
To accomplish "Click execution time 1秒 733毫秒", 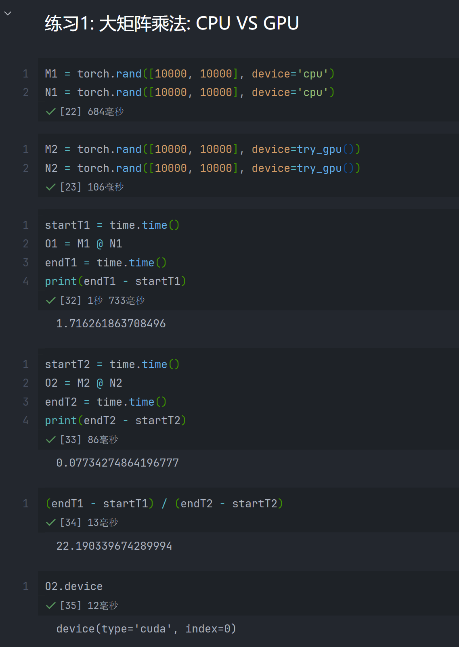I will point(116,301).
